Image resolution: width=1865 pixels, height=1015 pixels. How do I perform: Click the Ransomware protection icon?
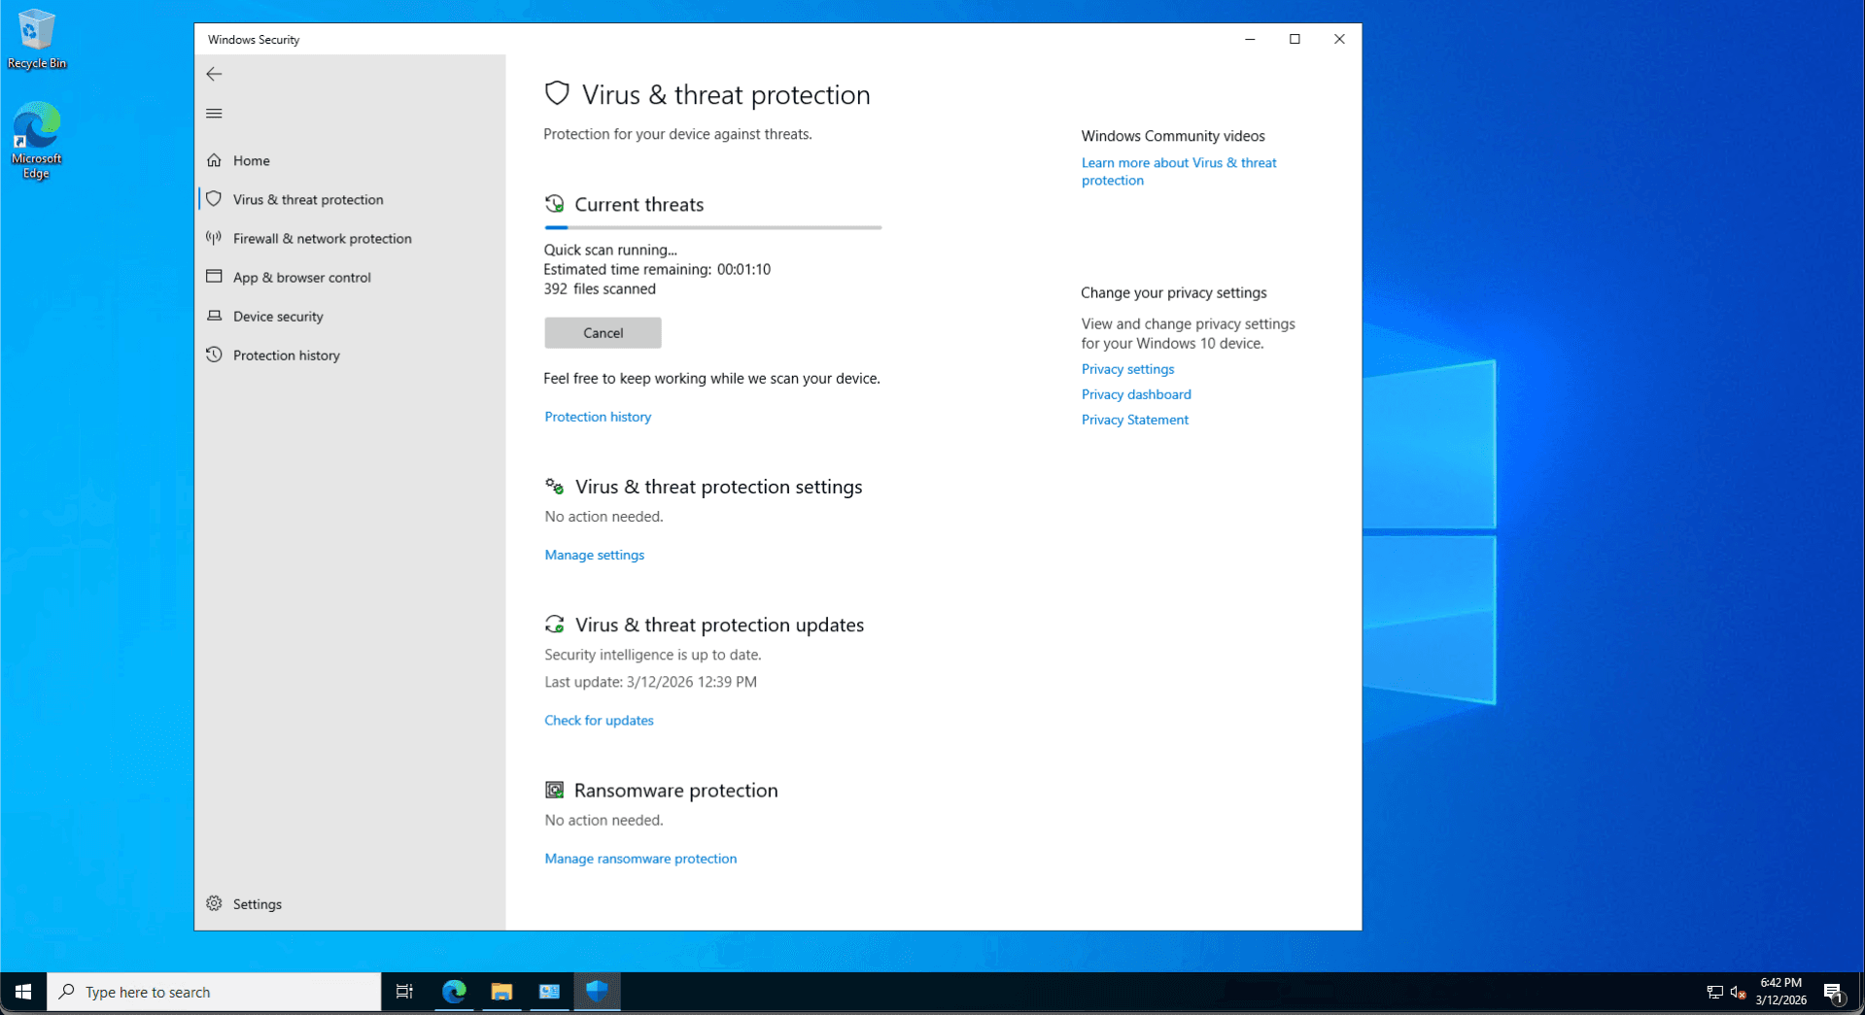554,790
